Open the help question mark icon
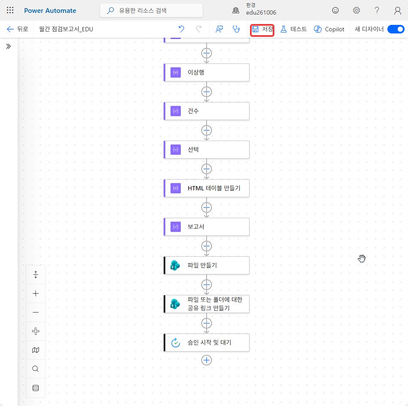Screen dimensions: 408x406 tap(377, 10)
